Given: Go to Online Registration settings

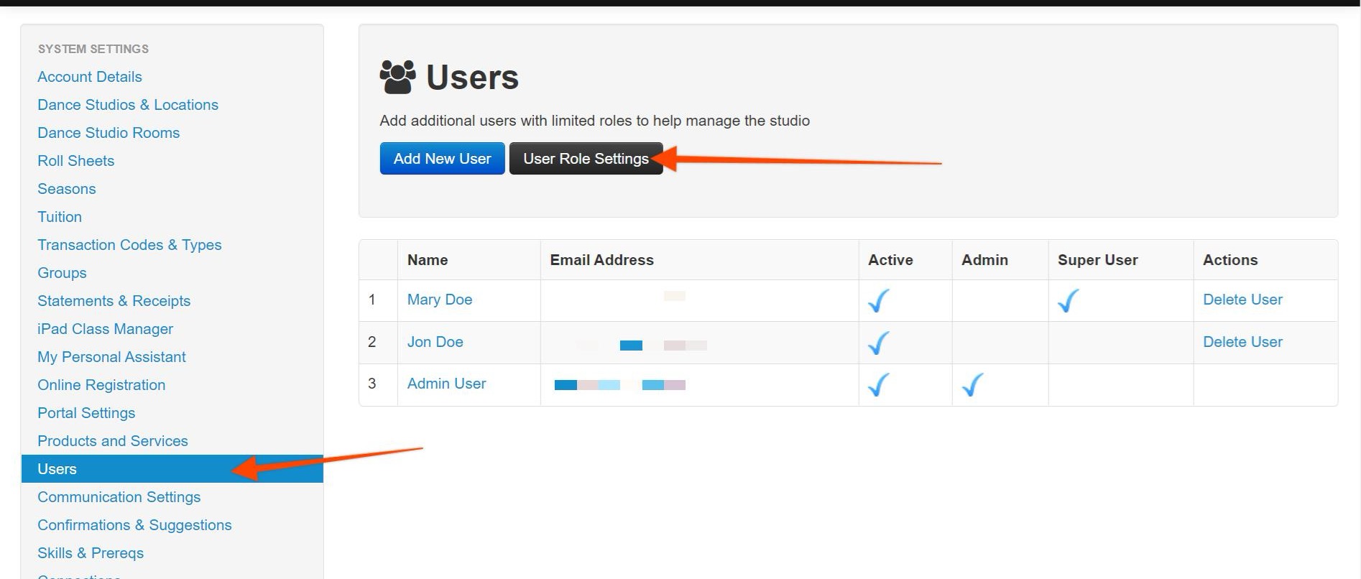Looking at the screenshot, I should coord(101,385).
